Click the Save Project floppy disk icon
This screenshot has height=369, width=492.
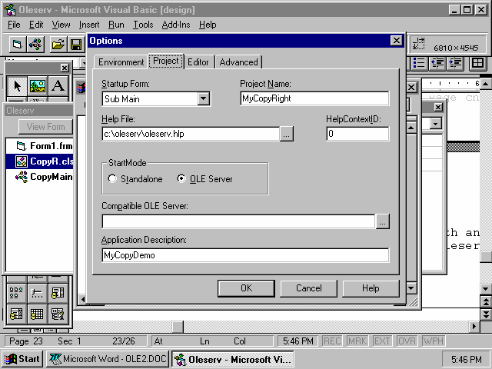tap(77, 45)
